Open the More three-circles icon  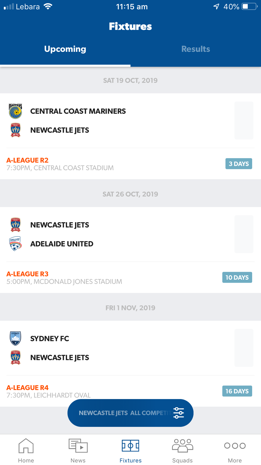click(235, 446)
